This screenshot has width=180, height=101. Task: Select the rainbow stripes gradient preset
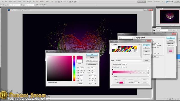126,50
